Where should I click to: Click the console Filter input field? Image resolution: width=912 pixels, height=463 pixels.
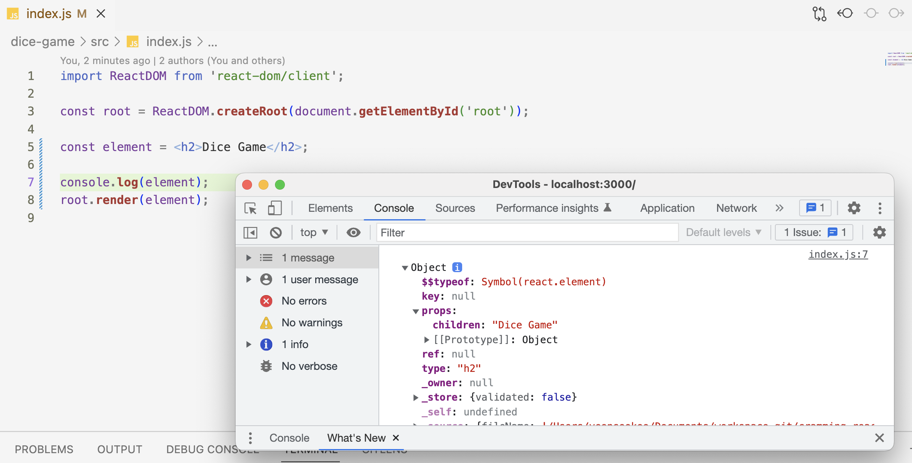click(x=527, y=233)
